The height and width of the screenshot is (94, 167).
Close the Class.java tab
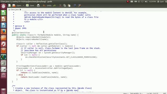[x=20, y=9]
